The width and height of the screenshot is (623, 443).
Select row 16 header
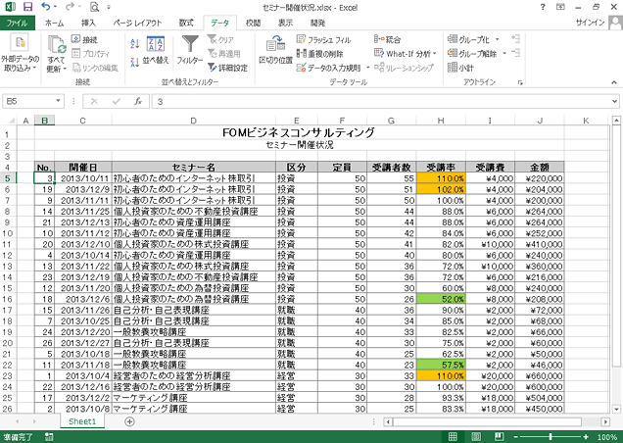(9, 299)
